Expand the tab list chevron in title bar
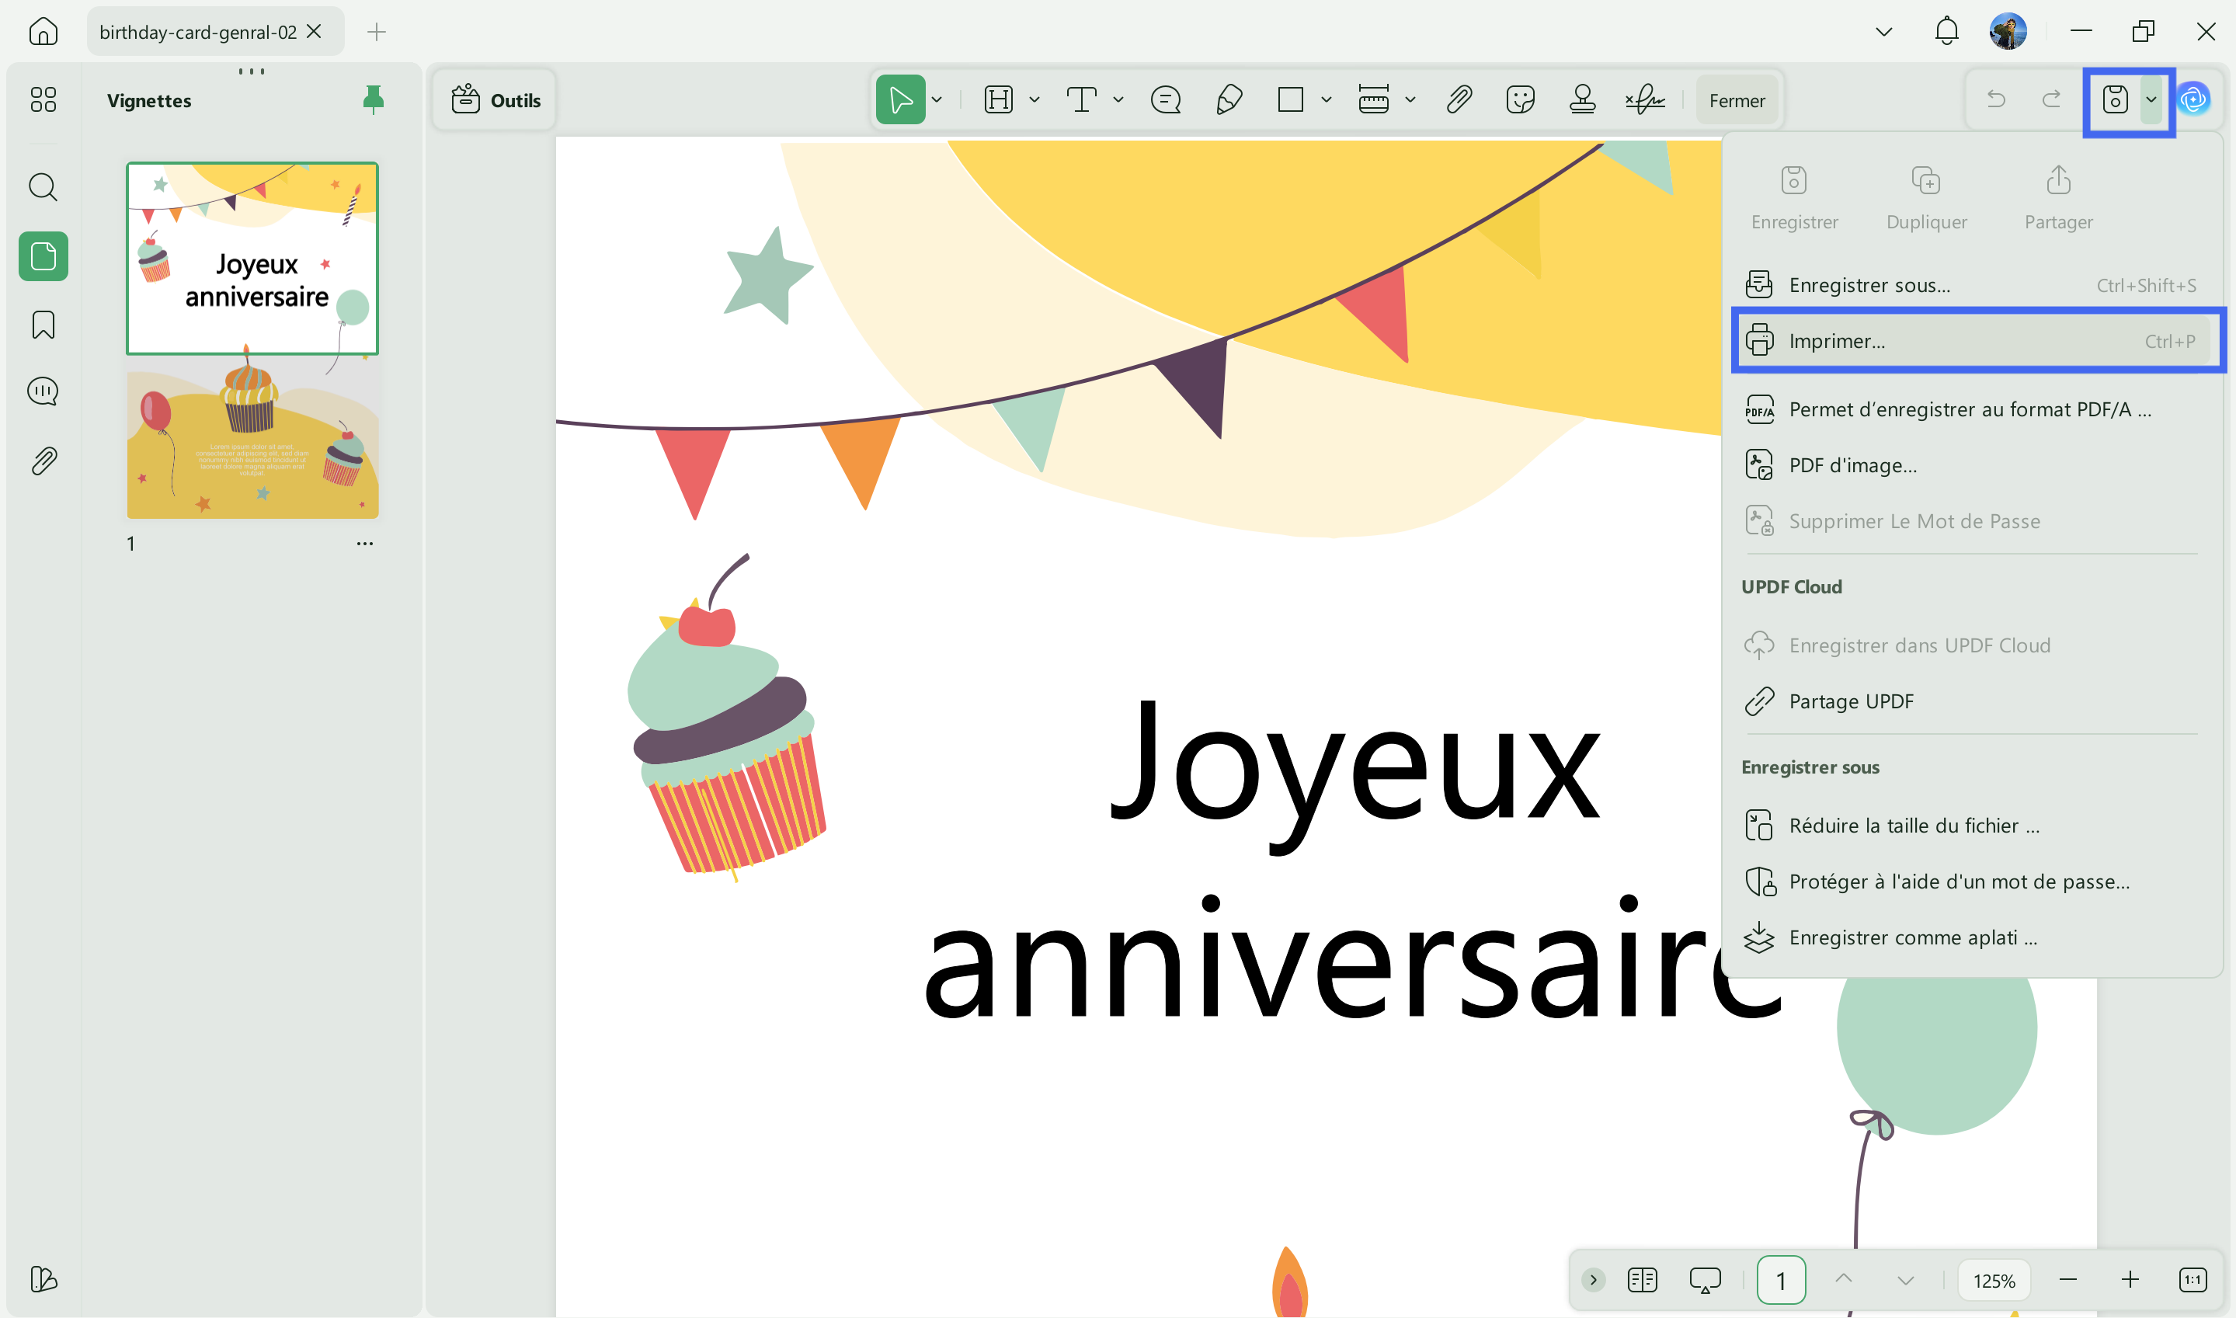 pyautogui.click(x=1884, y=32)
